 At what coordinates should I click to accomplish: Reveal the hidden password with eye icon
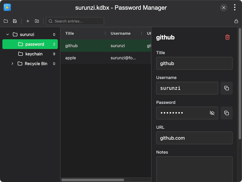point(212,113)
